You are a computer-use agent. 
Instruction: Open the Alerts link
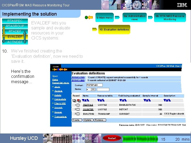[57, 87]
